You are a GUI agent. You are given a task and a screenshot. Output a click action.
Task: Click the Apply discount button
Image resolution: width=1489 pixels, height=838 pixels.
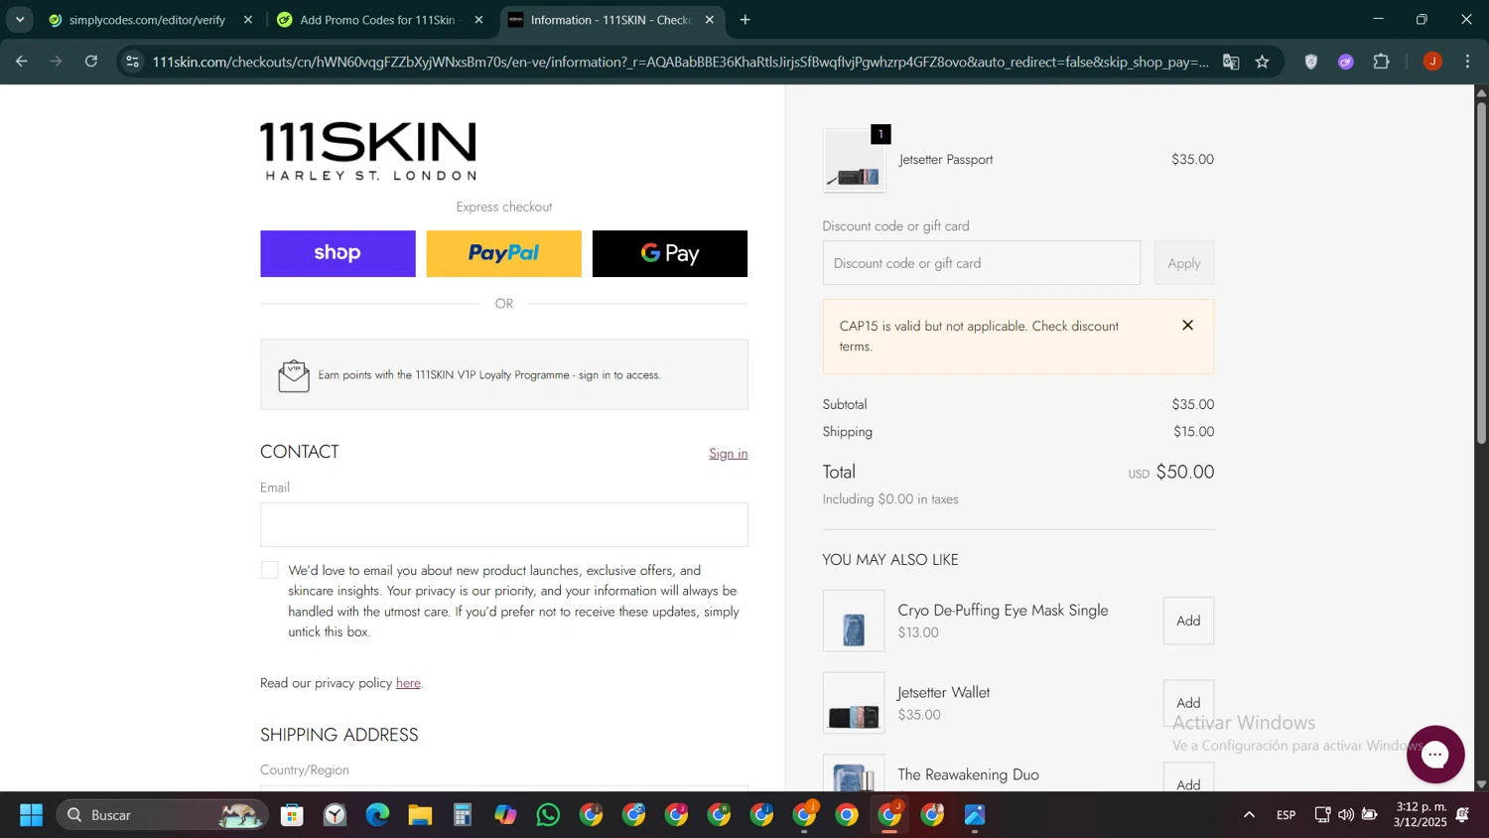(x=1184, y=263)
